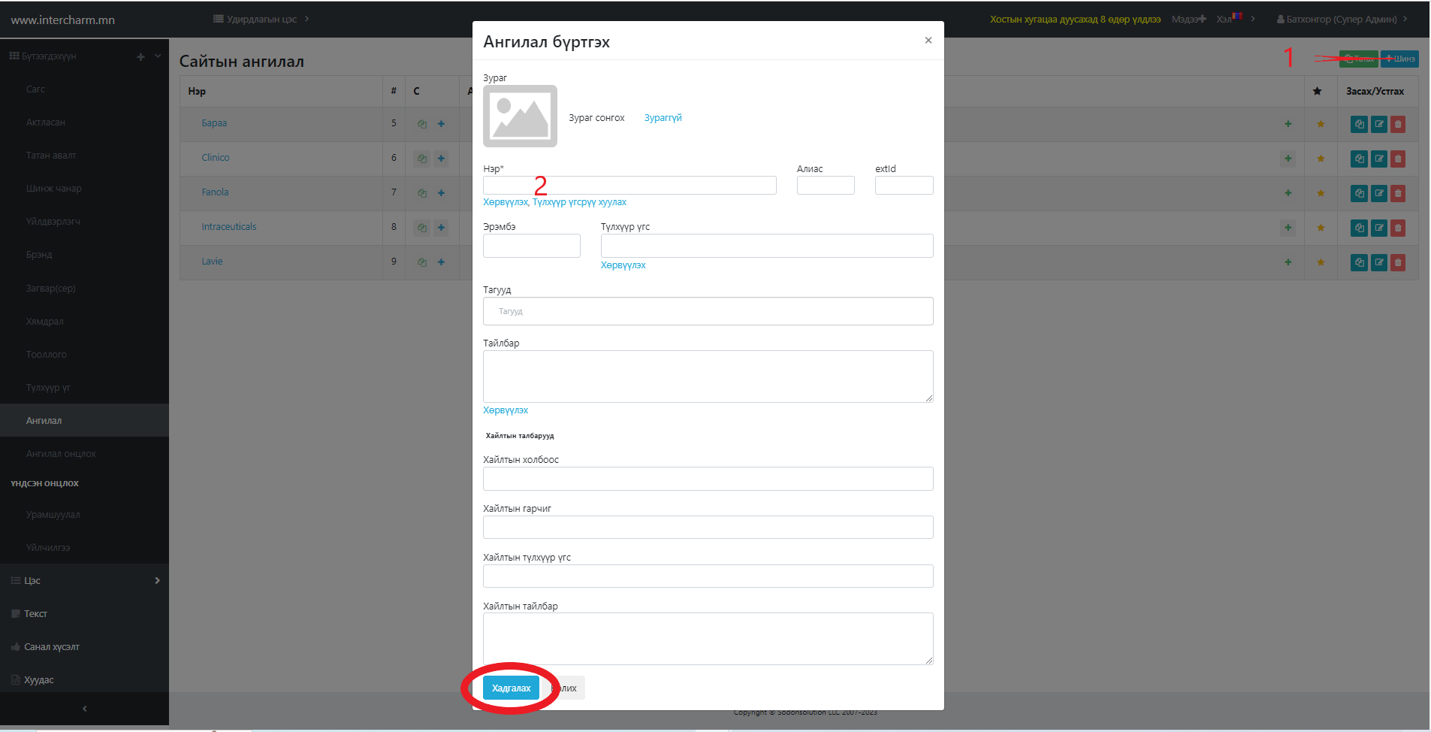Click the Зураггүй link
Screen dimensions: 1431x732
click(x=663, y=118)
